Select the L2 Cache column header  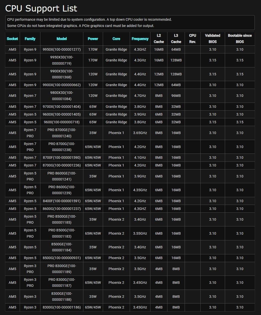[x=159, y=39]
